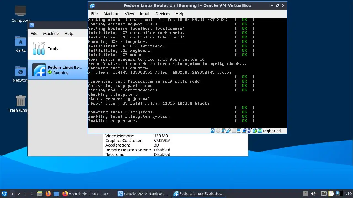The width and height of the screenshot is (353, 198).
Task: Click the network adapters indicator icon
Action: (x=223, y=131)
